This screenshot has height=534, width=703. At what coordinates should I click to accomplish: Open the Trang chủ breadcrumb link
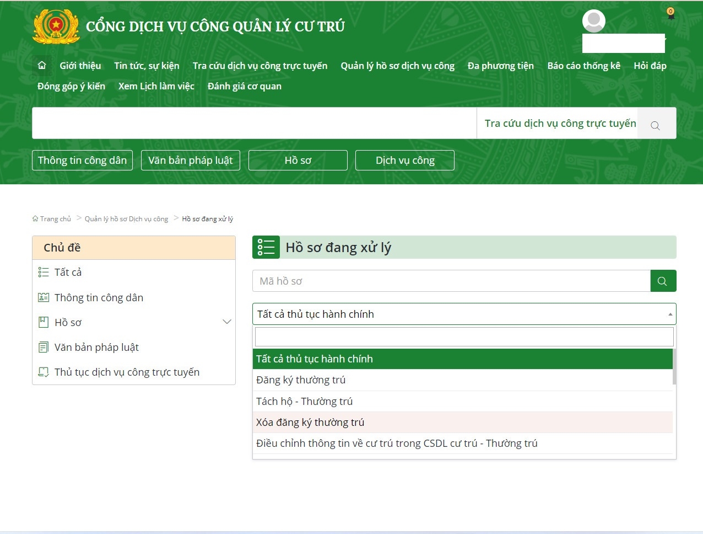[x=55, y=218]
